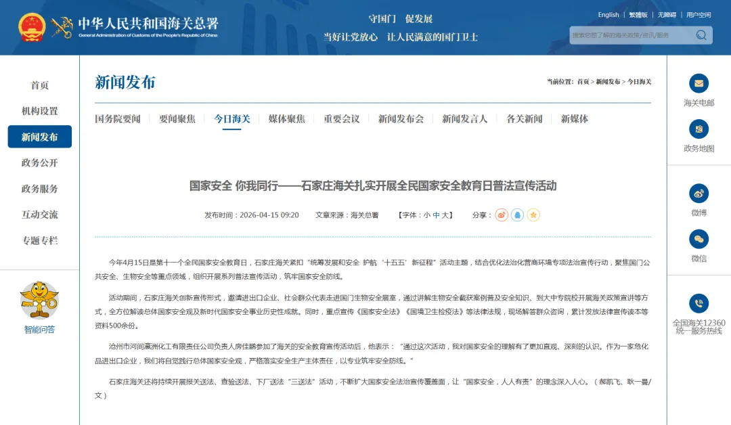Screen dimensions: 731x425
Task: Open the government affairs map (政务地图) icon
Action: tap(699, 129)
